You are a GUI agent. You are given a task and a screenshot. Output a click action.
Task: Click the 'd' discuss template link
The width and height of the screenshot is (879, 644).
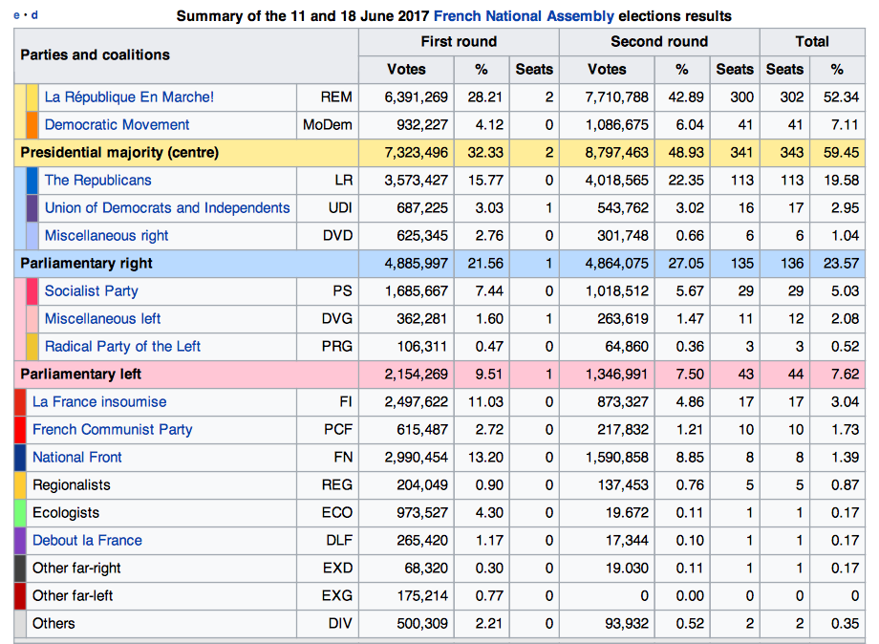click(x=35, y=15)
